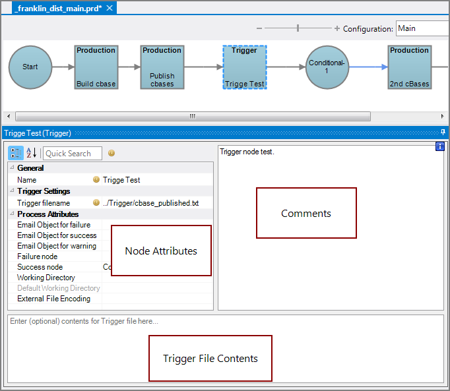This screenshot has width=450, height=391.
Task: Click the Trigger filename value field
Action: pos(157,203)
